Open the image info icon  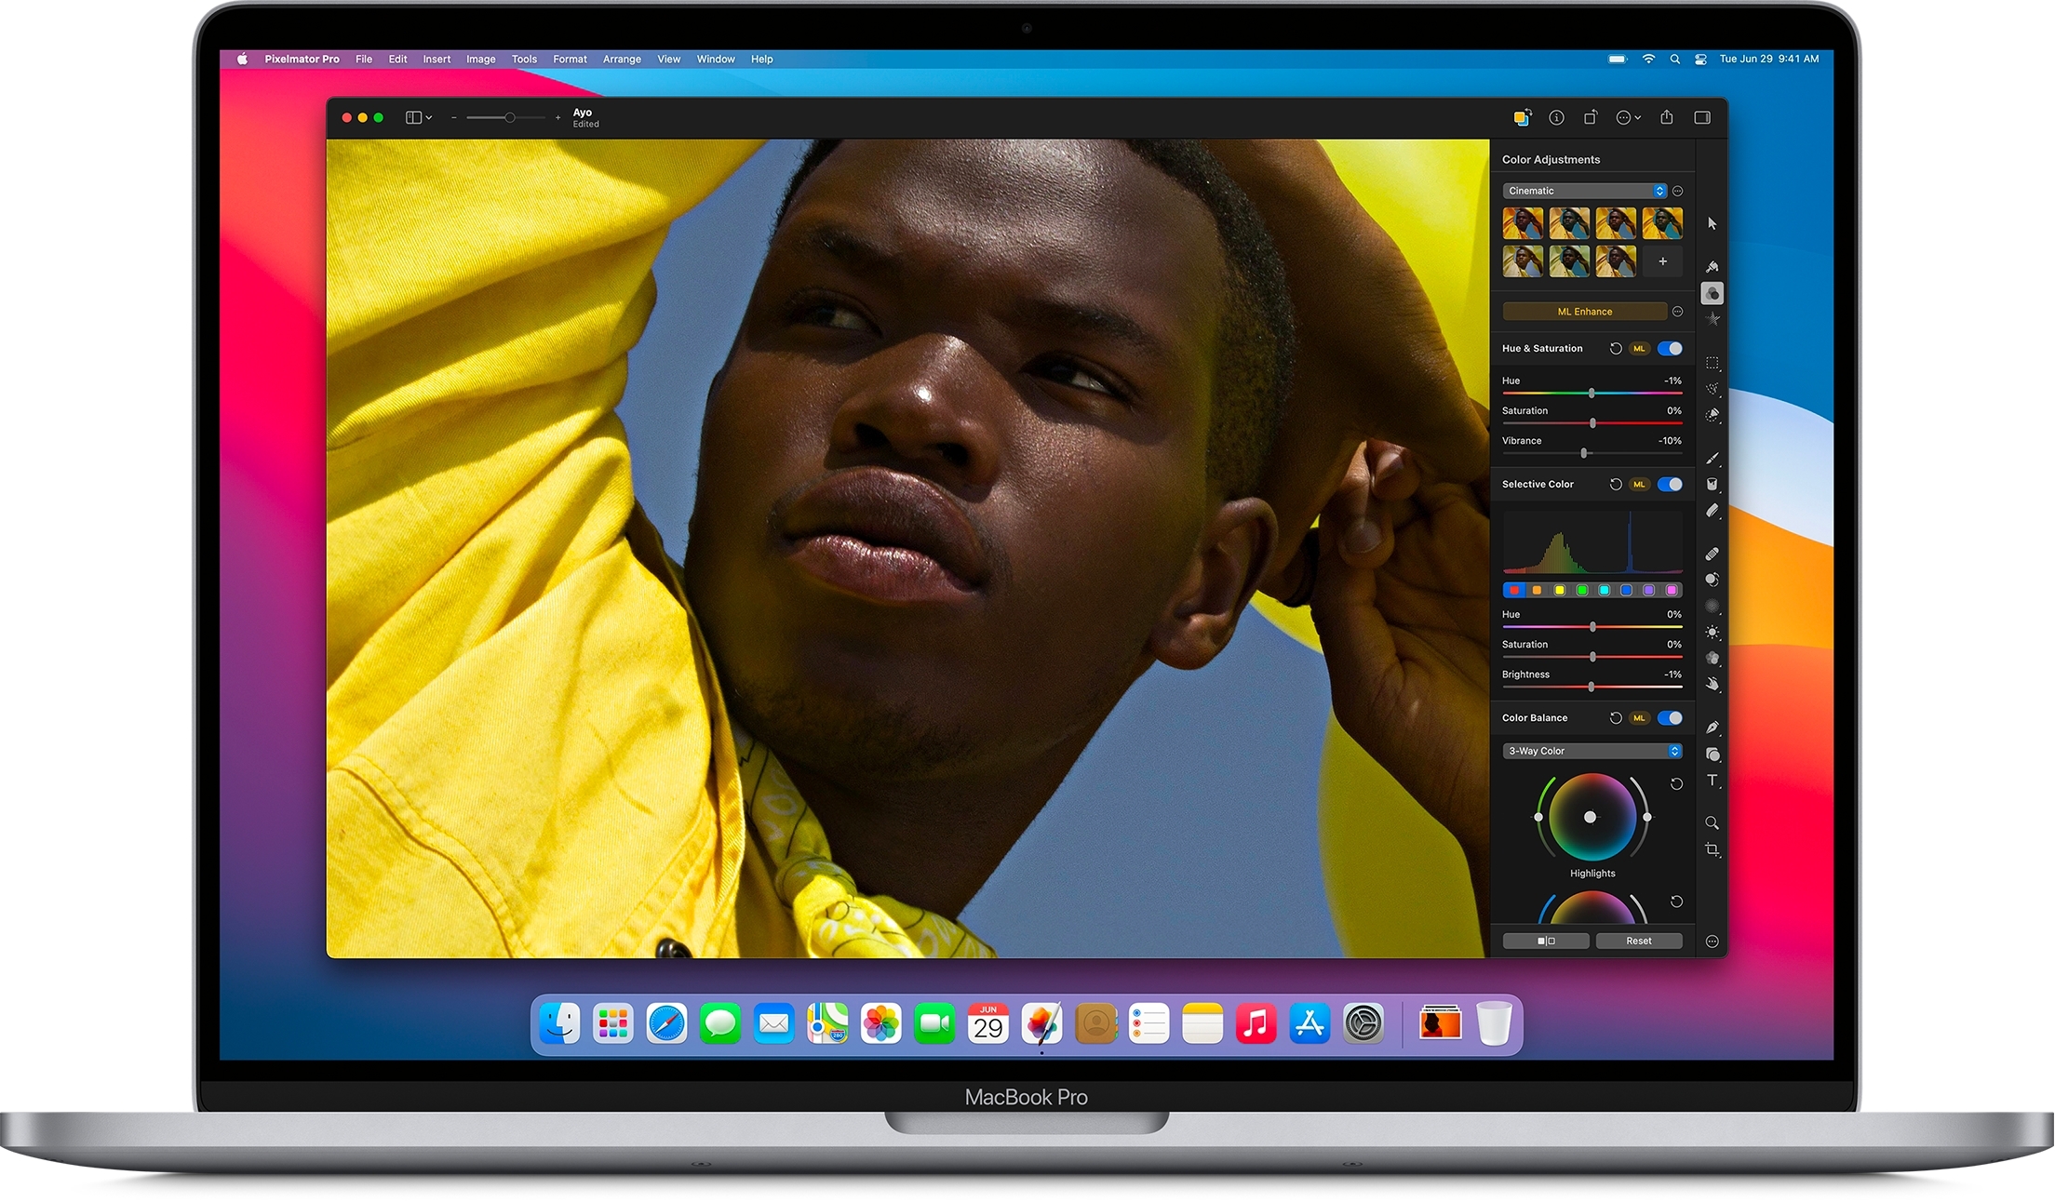pyautogui.click(x=1556, y=117)
